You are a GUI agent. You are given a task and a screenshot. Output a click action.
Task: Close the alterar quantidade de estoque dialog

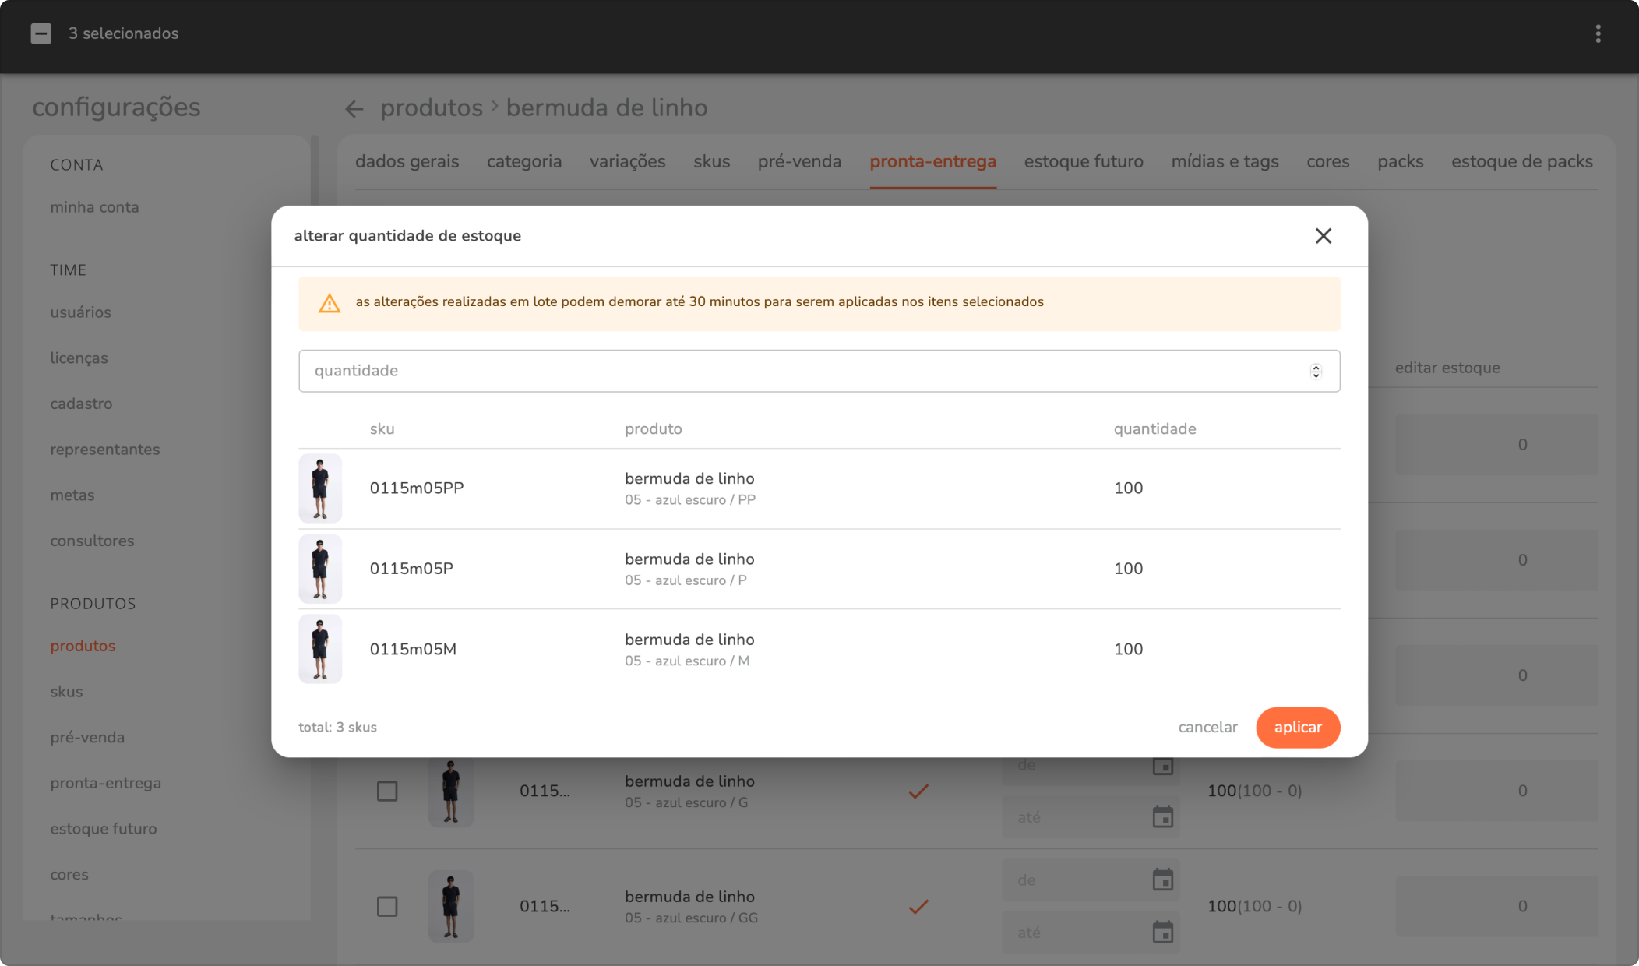pyautogui.click(x=1323, y=236)
